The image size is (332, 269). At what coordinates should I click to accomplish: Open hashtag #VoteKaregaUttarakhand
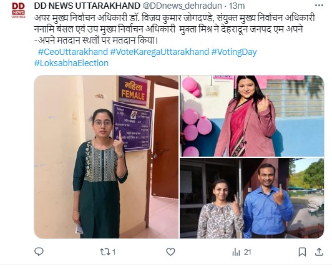pos(160,52)
